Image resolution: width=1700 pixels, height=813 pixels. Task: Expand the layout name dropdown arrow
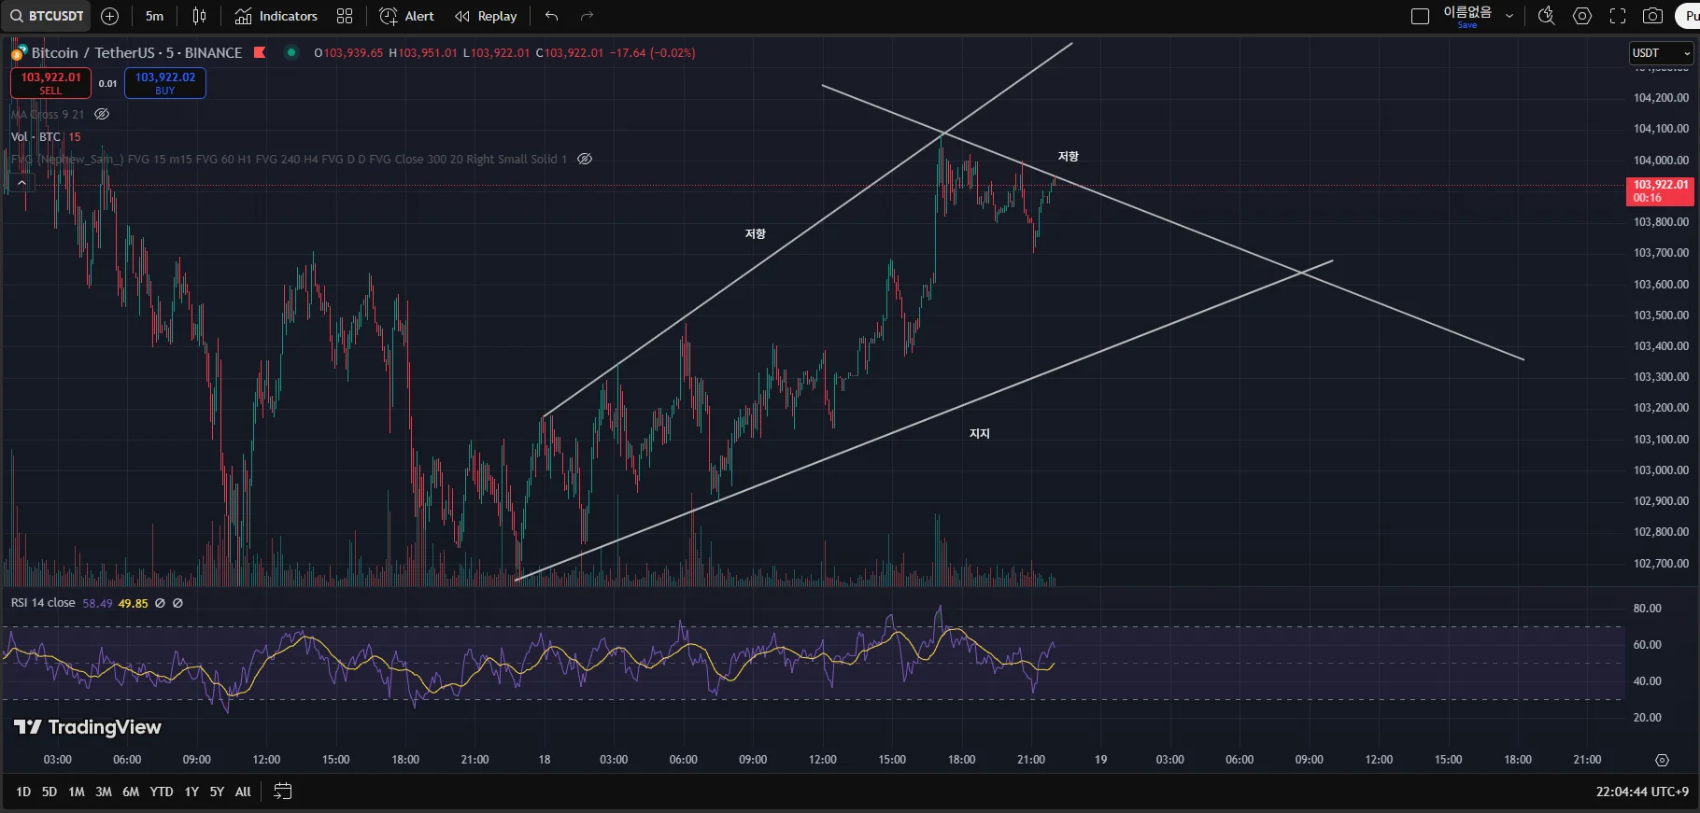coord(1509,16)
